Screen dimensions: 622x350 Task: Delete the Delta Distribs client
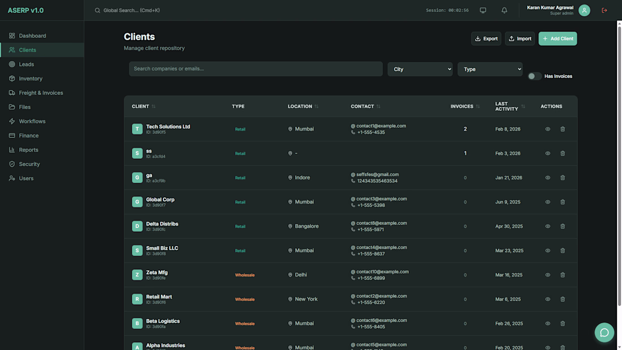click(x=563, y=226)
